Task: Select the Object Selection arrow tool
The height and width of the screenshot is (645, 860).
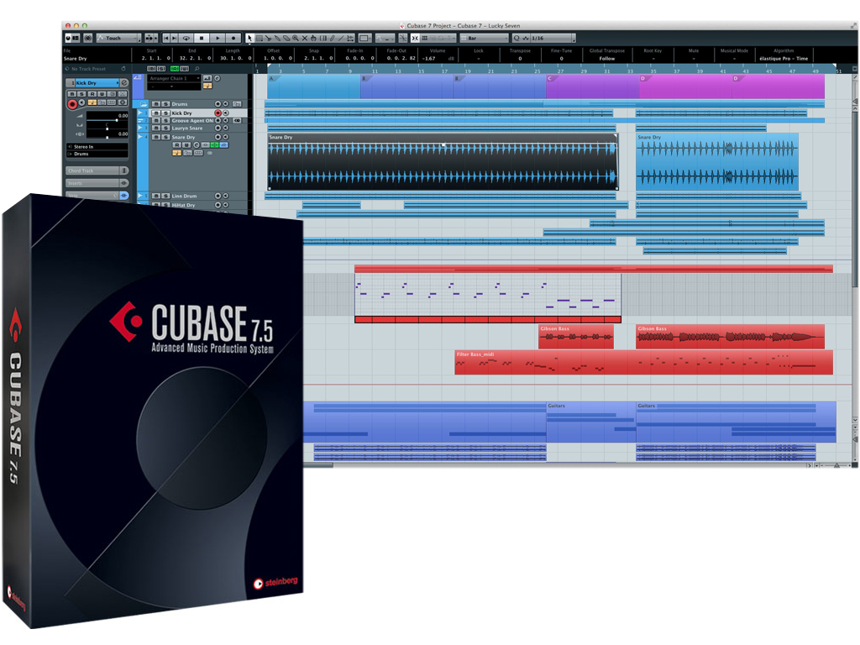Action: pos(249,38)
